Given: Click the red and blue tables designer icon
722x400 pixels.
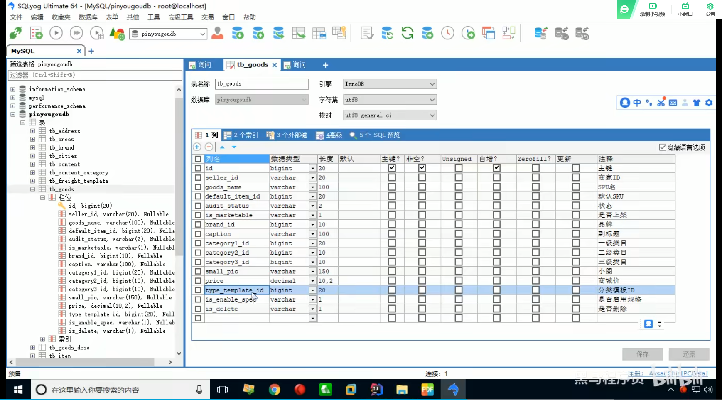Looking at the screenshot, I should pos(489,33).
